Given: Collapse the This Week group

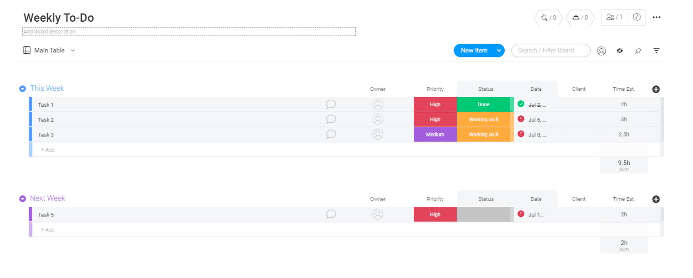Looking at the screenshot, I should click(23, 89).
